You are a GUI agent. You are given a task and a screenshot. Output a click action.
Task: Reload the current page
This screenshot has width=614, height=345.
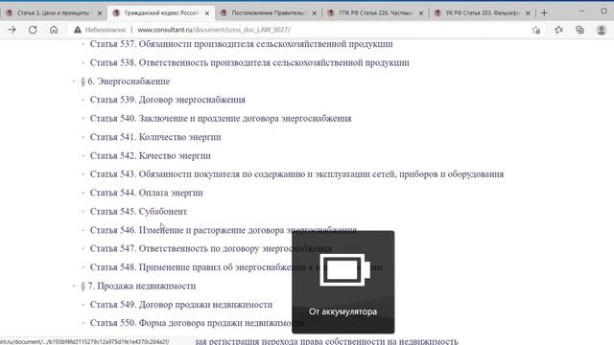coord(33,30)
